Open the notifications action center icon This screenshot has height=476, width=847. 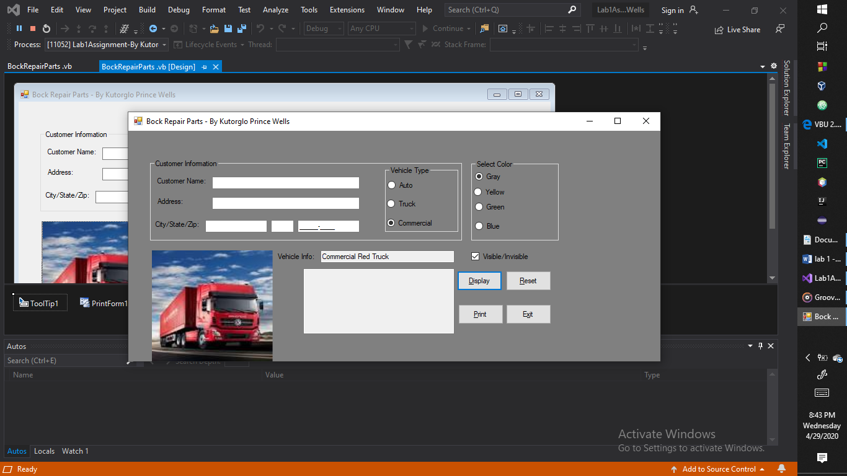(822, 458)
